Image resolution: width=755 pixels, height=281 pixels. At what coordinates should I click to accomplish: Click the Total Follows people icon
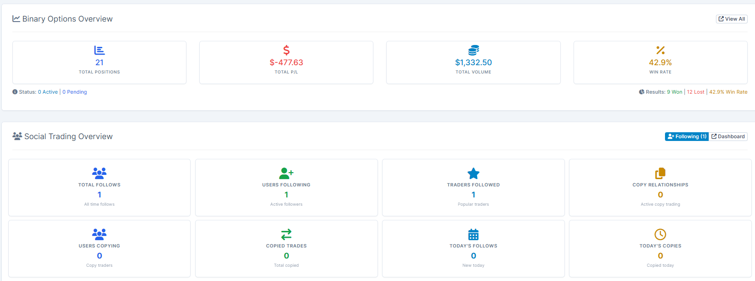[99, 173]
